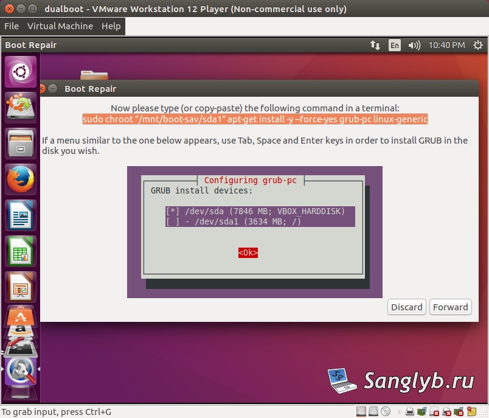
Task: Click the highlighted hard disk status icon
Action: [361, 411]
